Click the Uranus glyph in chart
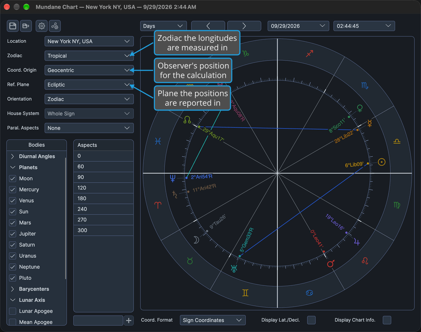Viewport: 421px width, 332px height. pyautogui.click(x=234, y=268)
